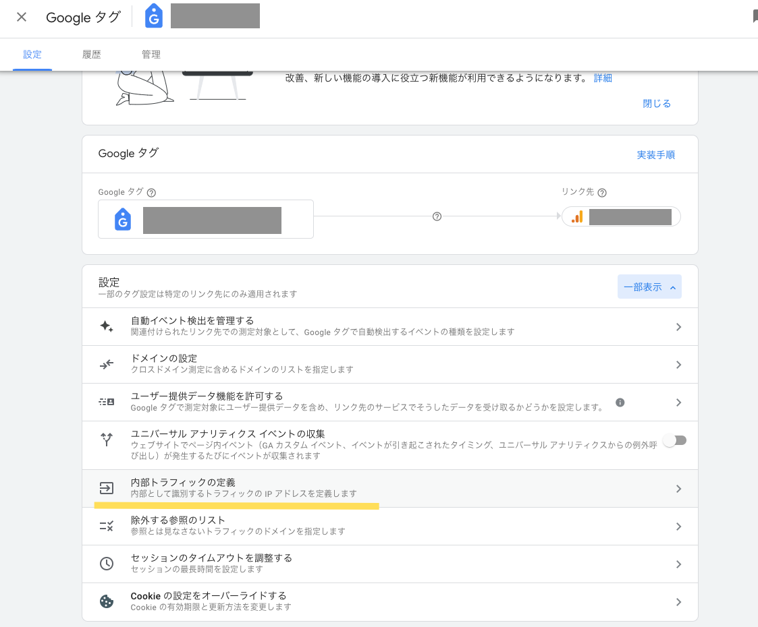The height and width of the screenshot is (627, 758).
Task: Expand セッションのタイムアウトを調整する chevron
Action: (679, 564)
